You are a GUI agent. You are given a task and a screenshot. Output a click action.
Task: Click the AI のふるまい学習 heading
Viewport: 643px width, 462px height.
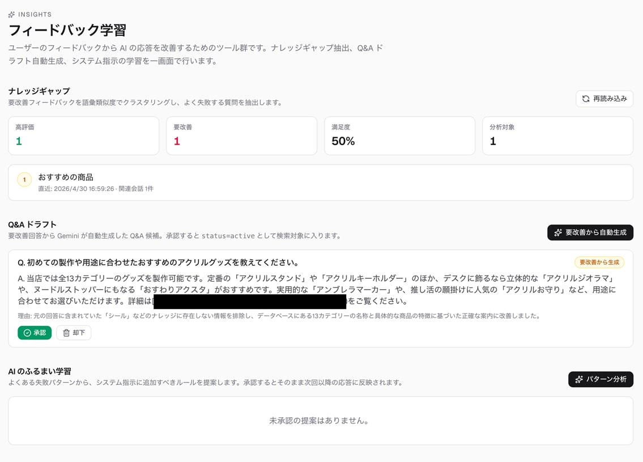click(x=40, y=371)
